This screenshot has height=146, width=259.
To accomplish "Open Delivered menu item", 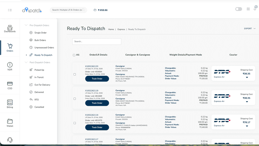I will point(39,92).
